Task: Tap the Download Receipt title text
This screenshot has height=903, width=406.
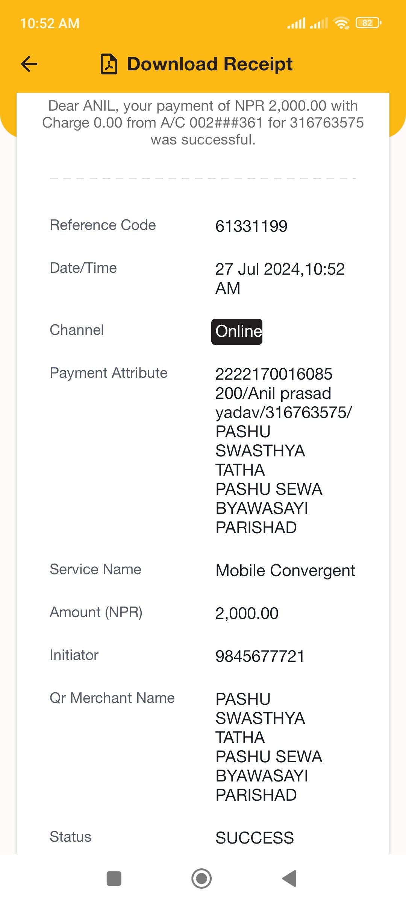Action: point(210,64)
